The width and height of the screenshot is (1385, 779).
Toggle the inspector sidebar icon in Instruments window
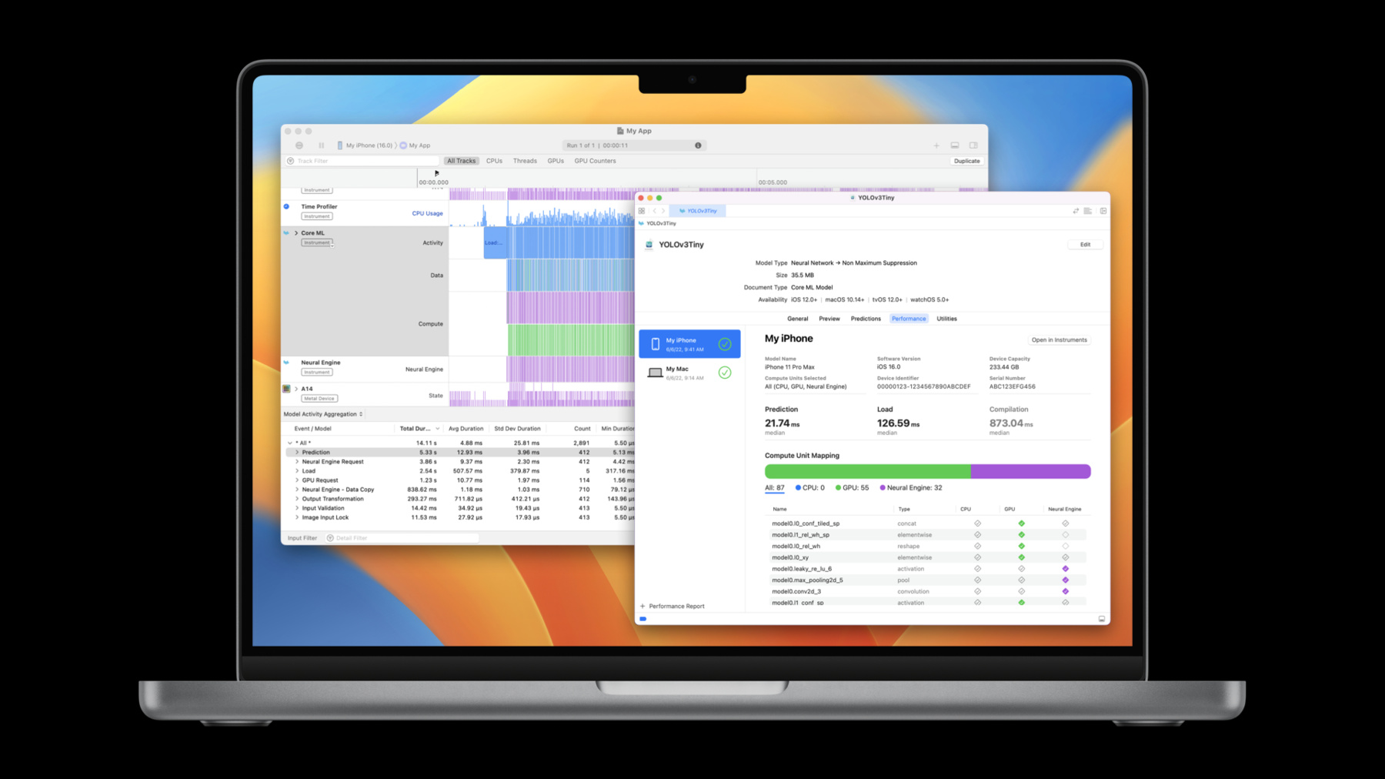973,145
